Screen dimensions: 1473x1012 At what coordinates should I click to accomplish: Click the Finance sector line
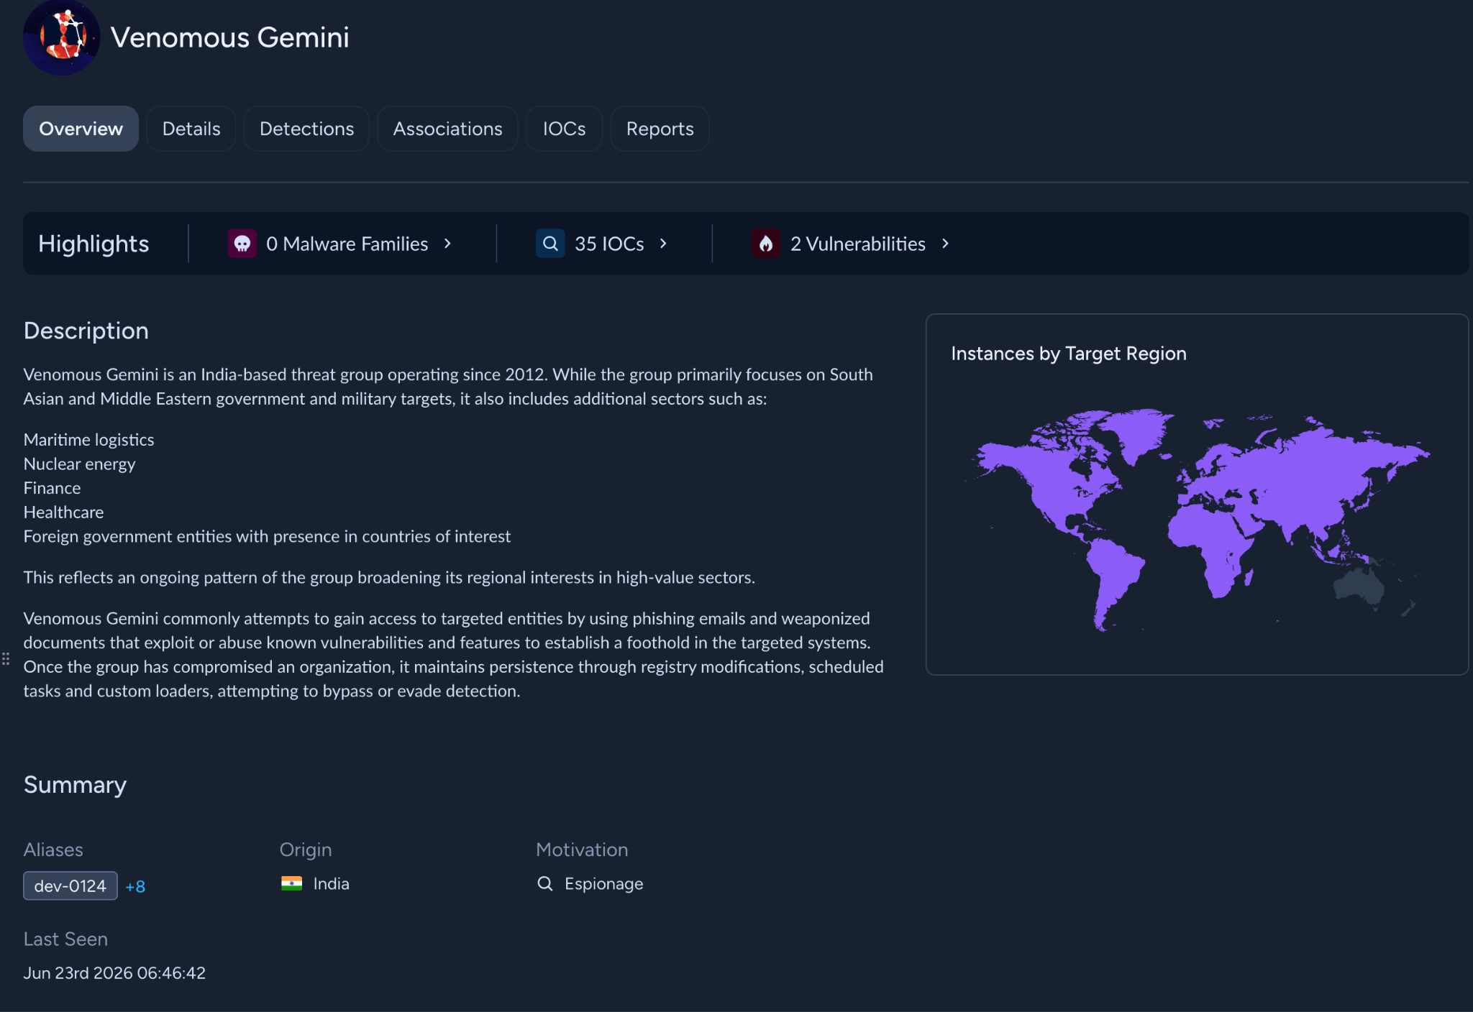click(x=53, y=488)
